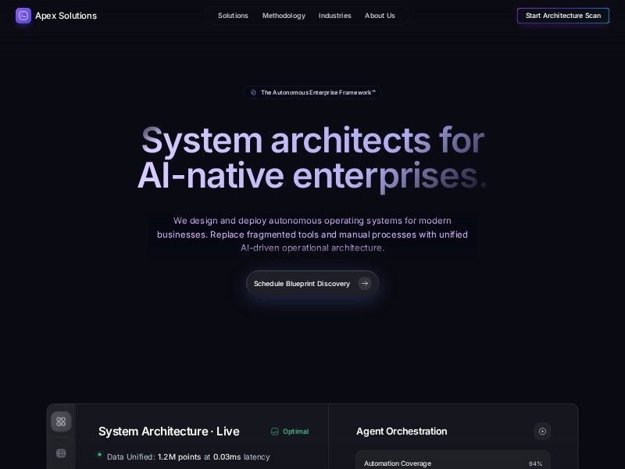Click the Apex Solutions logo icon
The width and height of the screenshot is (625, 469).
point(23,16)
